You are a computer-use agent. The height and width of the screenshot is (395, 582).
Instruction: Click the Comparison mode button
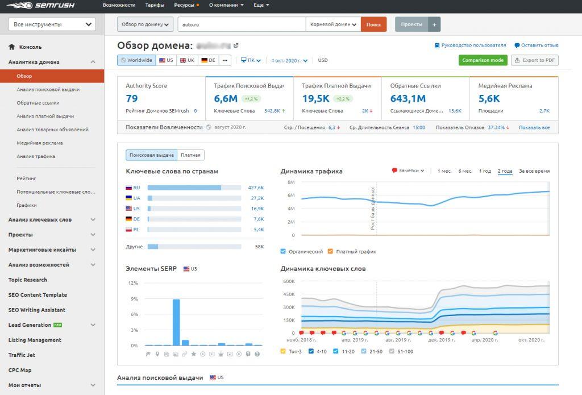(x=483, y=60)
